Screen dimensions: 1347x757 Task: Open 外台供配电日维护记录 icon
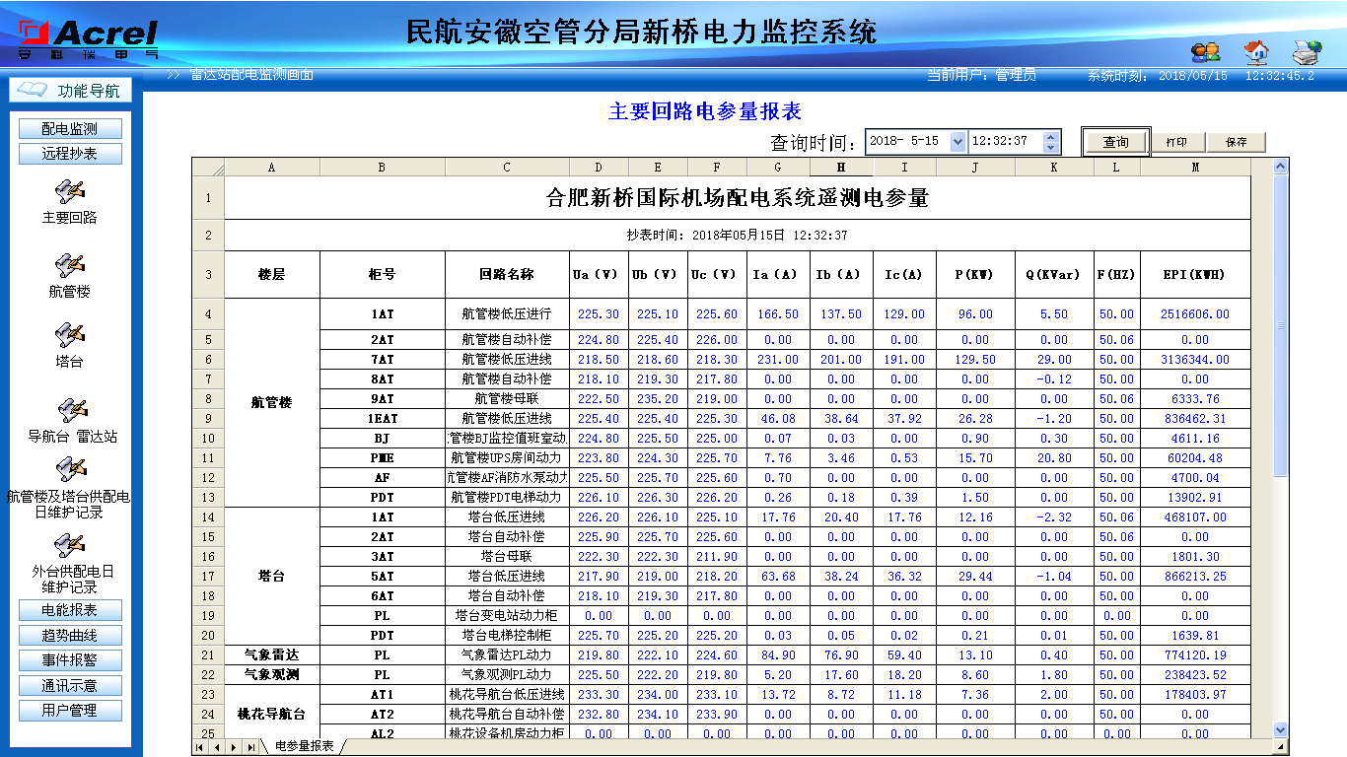click(69, 543)
